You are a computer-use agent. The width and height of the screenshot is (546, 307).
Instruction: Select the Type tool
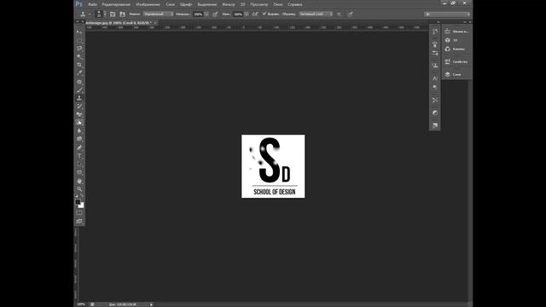point(79,156)
